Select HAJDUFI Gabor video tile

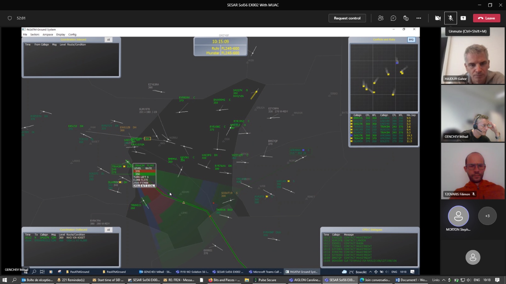(x=473, y=56)
